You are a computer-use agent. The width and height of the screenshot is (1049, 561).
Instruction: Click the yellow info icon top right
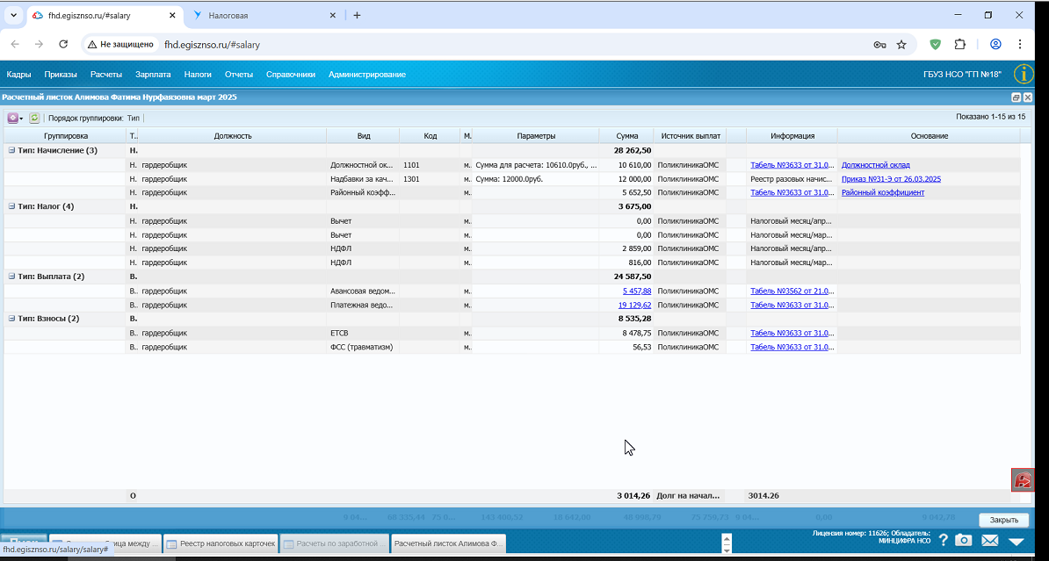click(x=1024, y=75)
